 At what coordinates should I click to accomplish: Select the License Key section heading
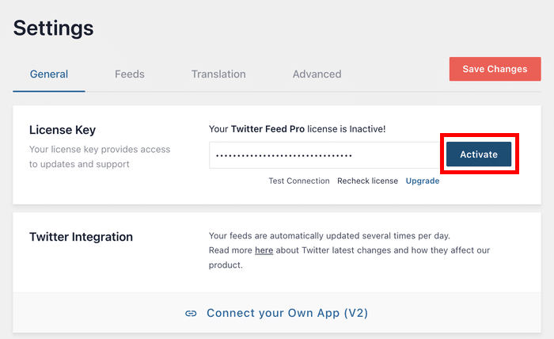[63, 130]
